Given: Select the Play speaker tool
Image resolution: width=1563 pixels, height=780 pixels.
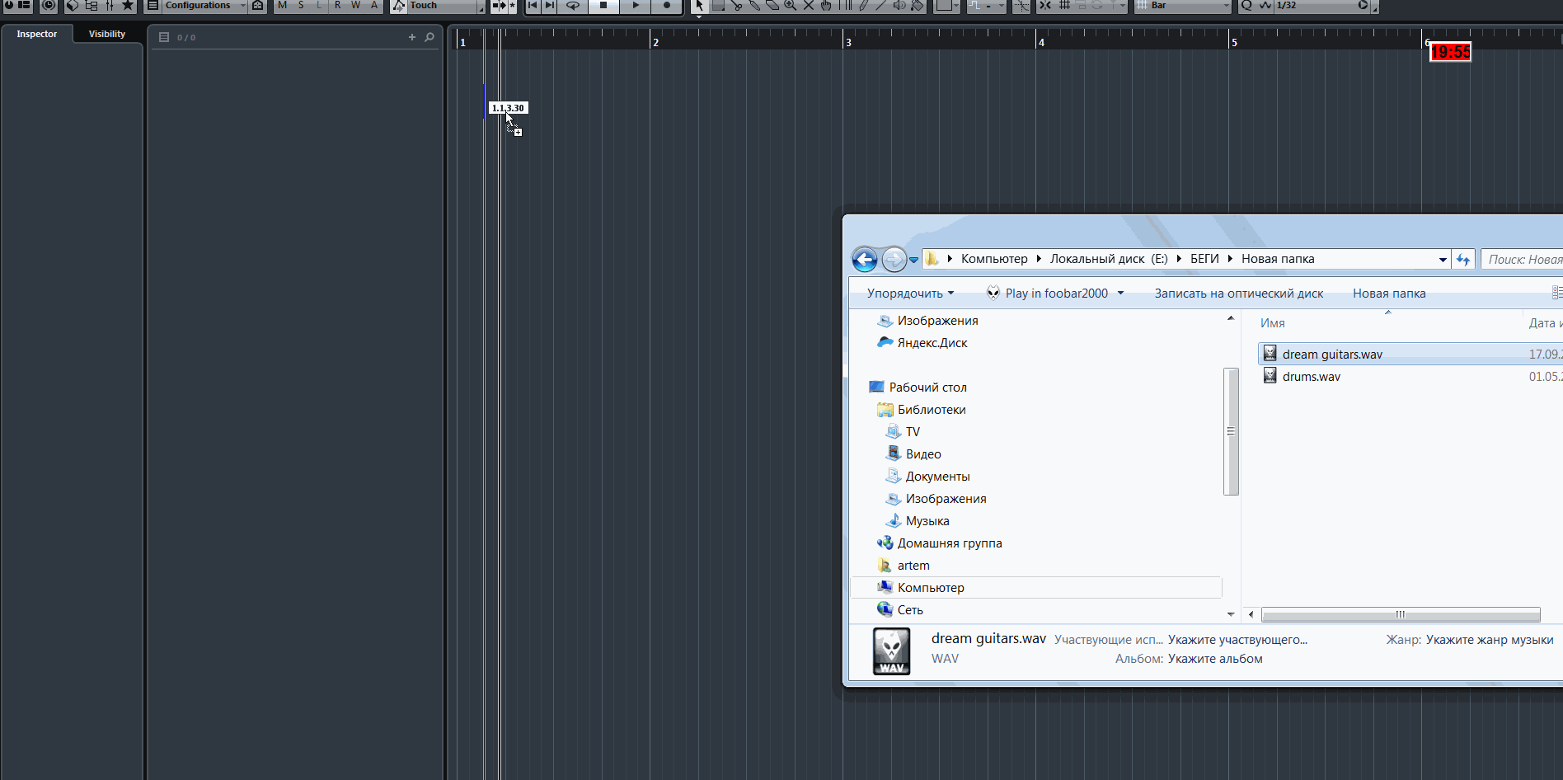Looking at the screenshot, I should click(x=899, y=5).
